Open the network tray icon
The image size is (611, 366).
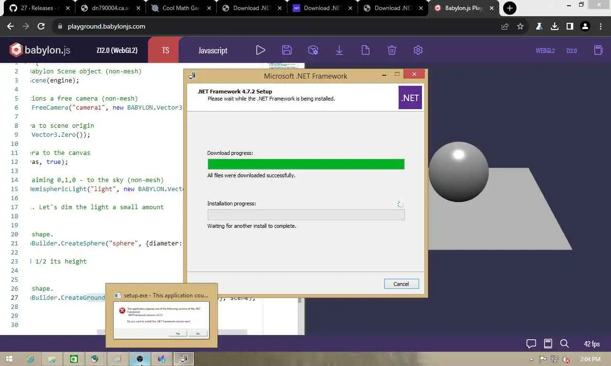click(555, 359)
